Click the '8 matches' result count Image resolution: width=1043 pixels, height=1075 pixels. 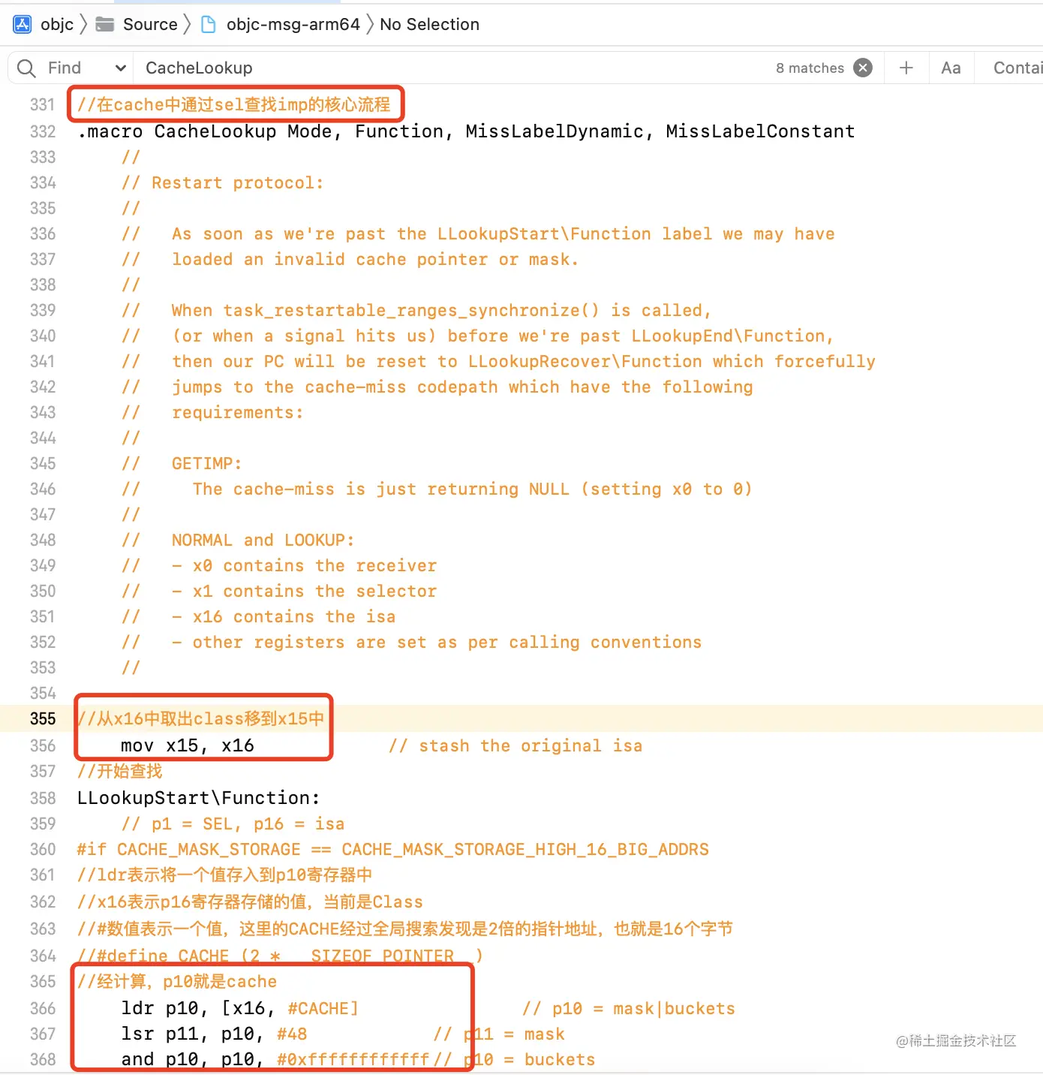click(x=810, y=68)
